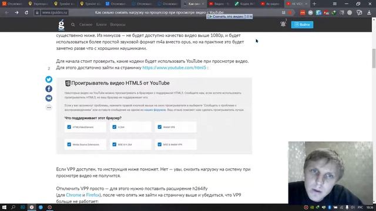Screen dimensions: 376x211
Task: Share the article on Facebook
Action: pos(49,89)
